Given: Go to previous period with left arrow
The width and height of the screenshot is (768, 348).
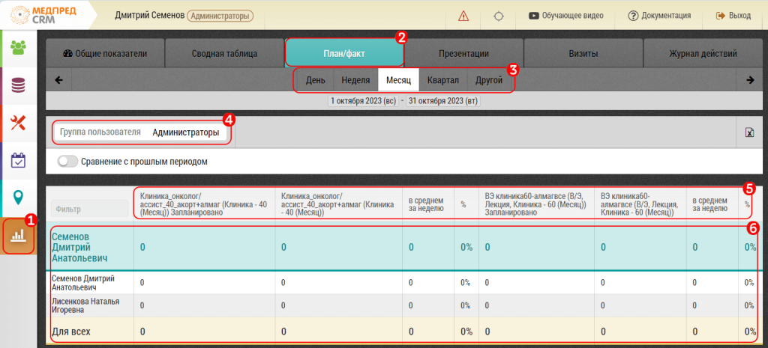Looking at the screenshot, I should tap(58, 80).
